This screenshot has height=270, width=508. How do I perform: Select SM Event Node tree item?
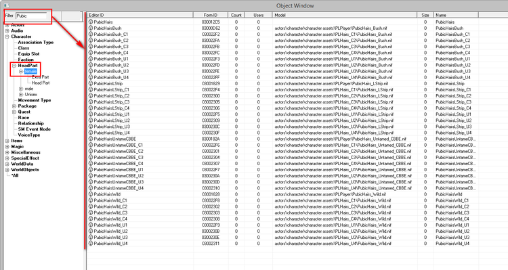(x=35, y=129)
